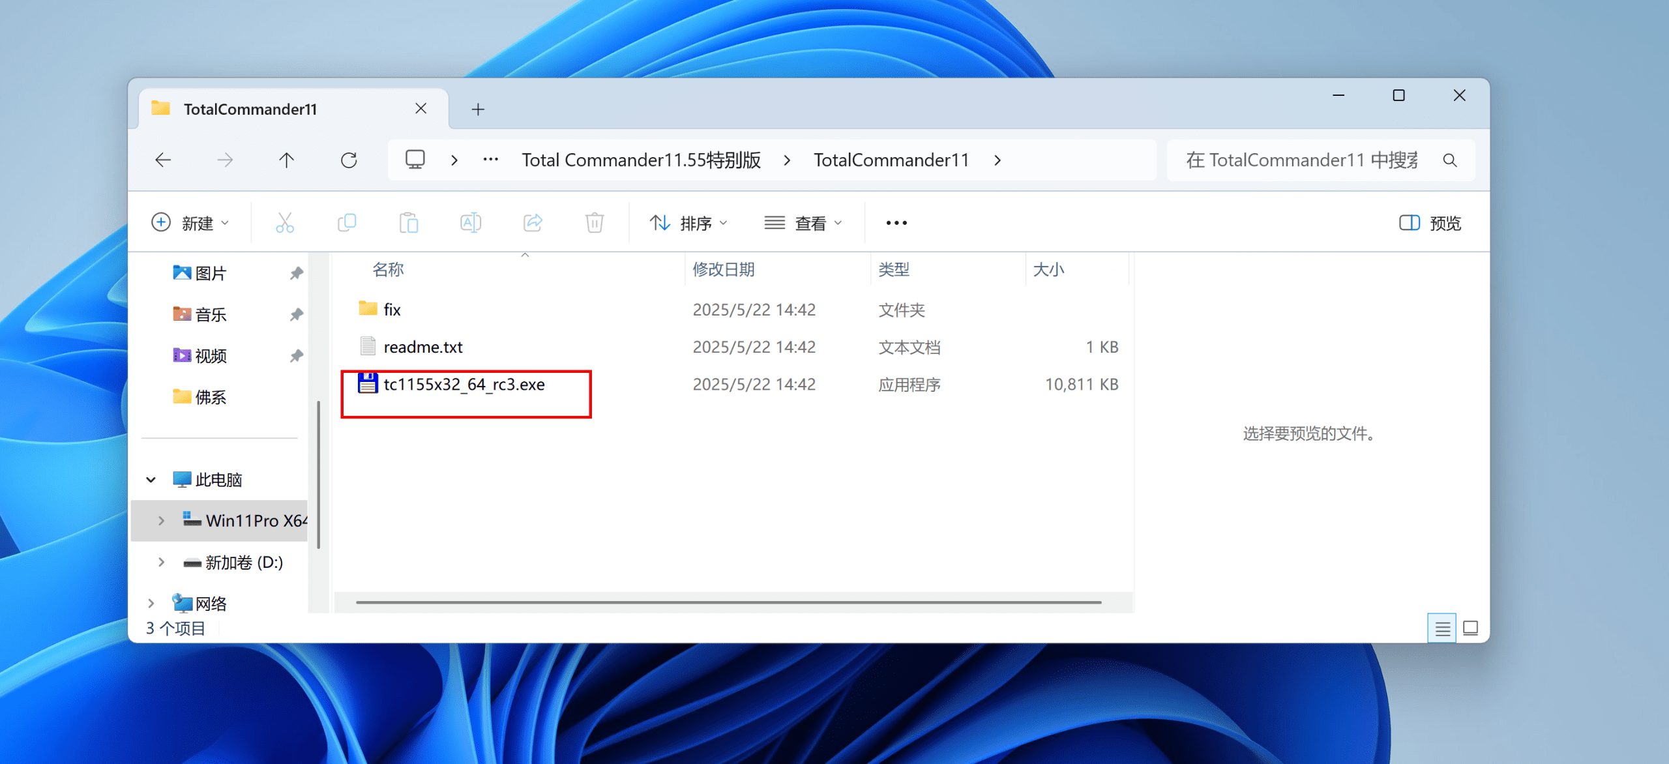Viewport: 1669px width, 764px height.
Task: Collapse the 此电脑 tree node
Action: click(x=151, y=480)
